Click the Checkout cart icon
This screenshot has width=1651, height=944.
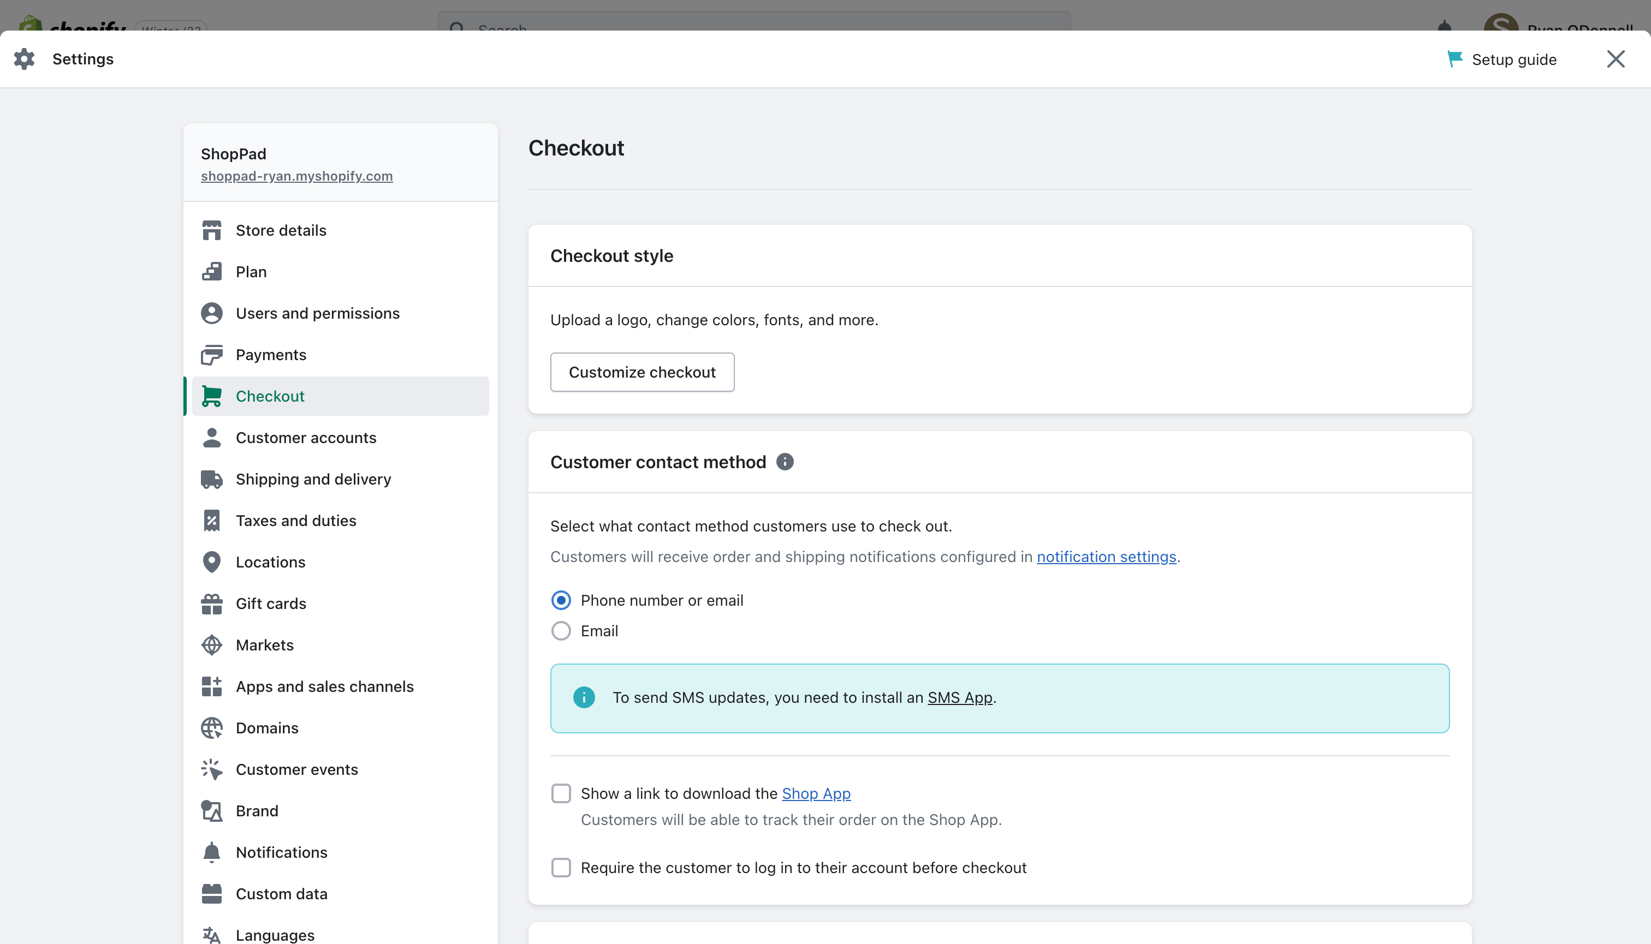tap(211, 397)
